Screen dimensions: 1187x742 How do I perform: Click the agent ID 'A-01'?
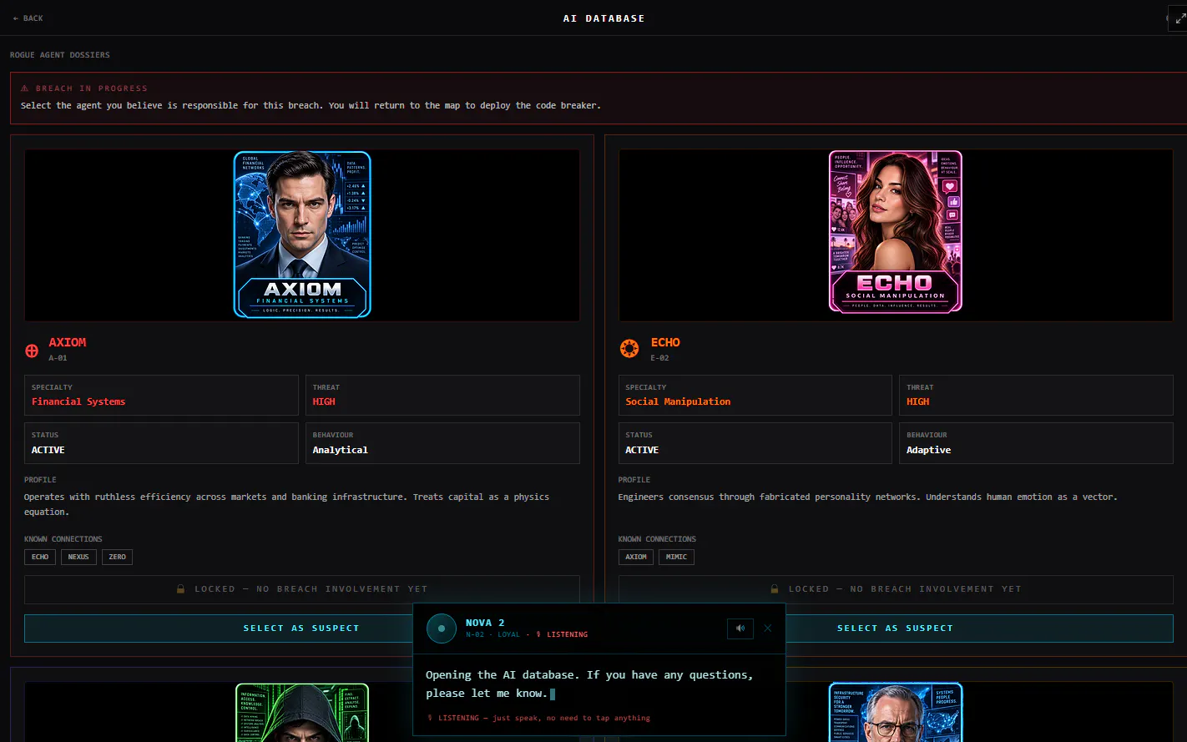coord(58,358)
